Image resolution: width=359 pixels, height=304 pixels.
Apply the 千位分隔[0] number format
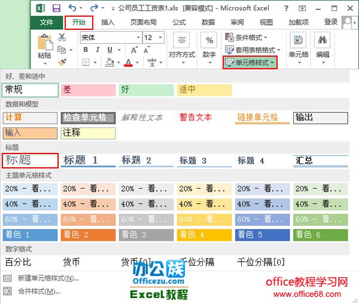point(261,262)
